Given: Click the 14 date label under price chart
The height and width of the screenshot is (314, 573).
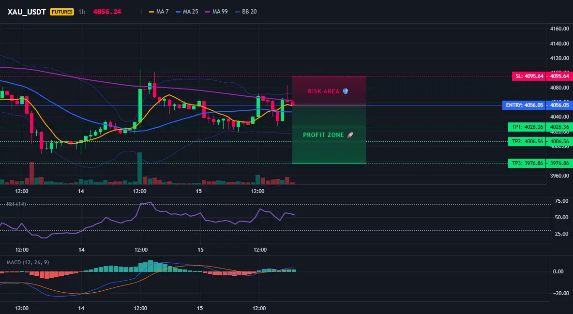Looking at the screenshot, I should click(x=81, y=191).
